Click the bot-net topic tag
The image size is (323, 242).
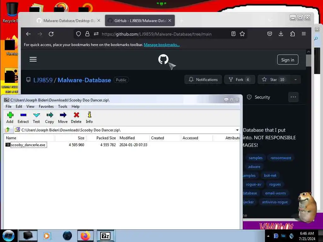pos(270,176)
